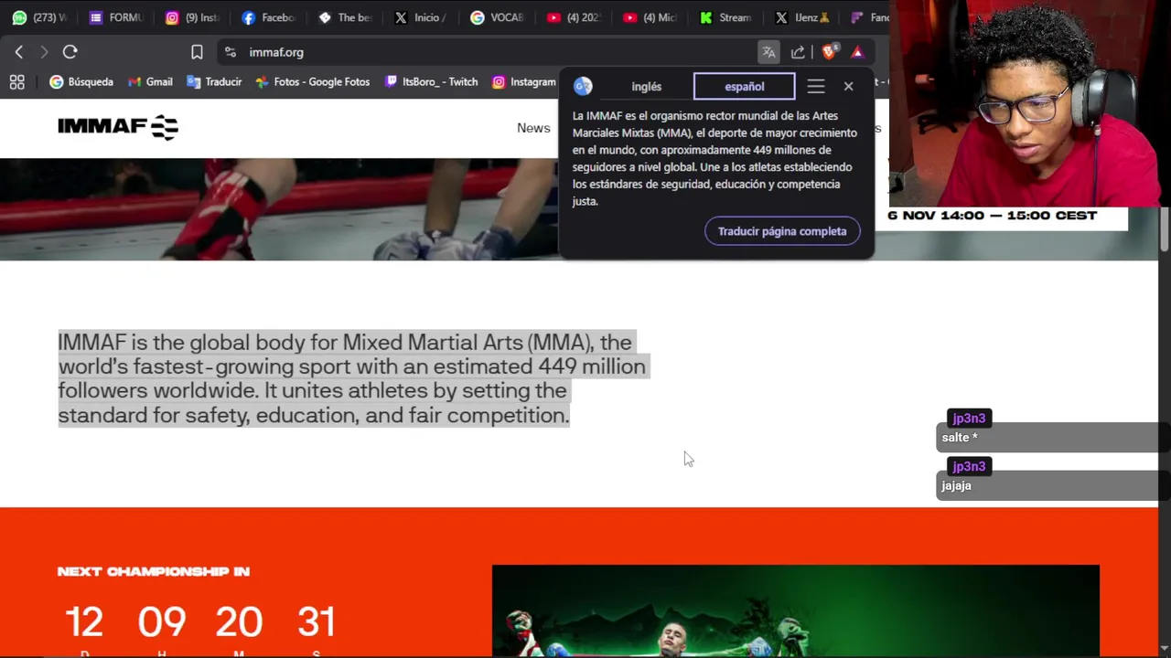The image size is (1171, 658).
Task: Open the Instagram bookmark
Action: (x=523, y=81)
